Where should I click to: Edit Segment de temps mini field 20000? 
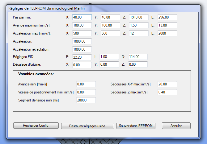pos(86,100)
